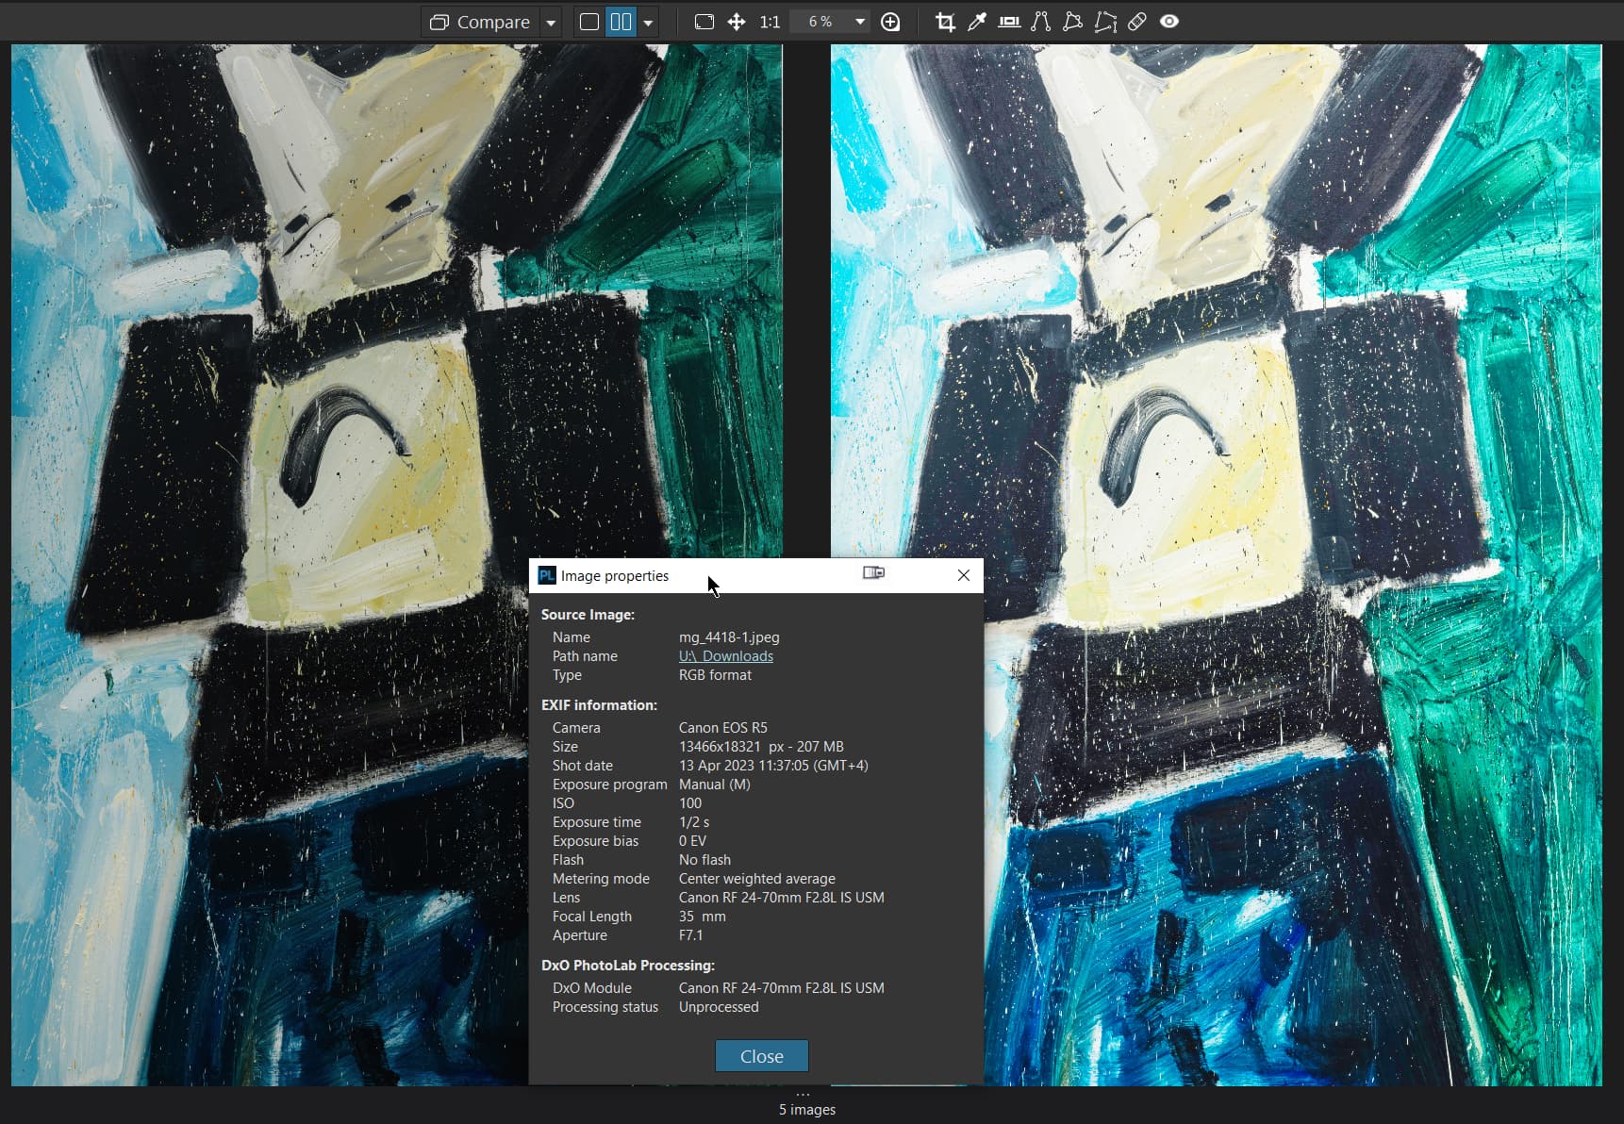Select the pan move tool
Screen dimensions: 1624x1124
(737, 22)
